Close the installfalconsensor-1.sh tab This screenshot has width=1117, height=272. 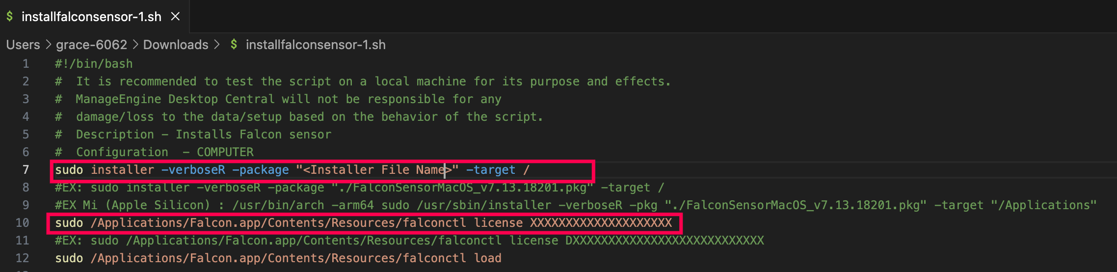(x=175, y=17)
